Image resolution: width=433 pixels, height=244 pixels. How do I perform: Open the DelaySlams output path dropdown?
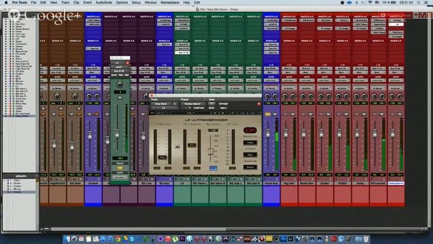tap(396, 73)
